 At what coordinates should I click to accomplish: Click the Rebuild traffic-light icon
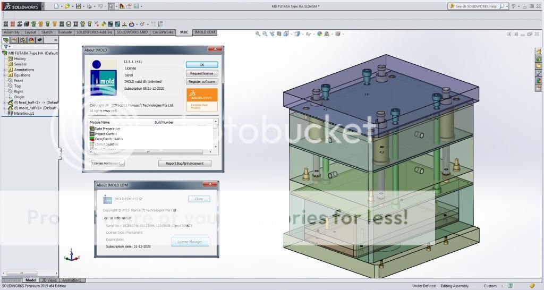[122, 6]
